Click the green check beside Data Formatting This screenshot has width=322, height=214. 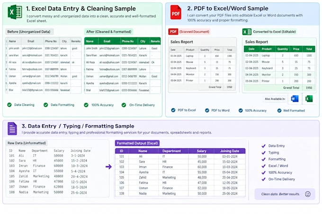click(x=45, y=105)
